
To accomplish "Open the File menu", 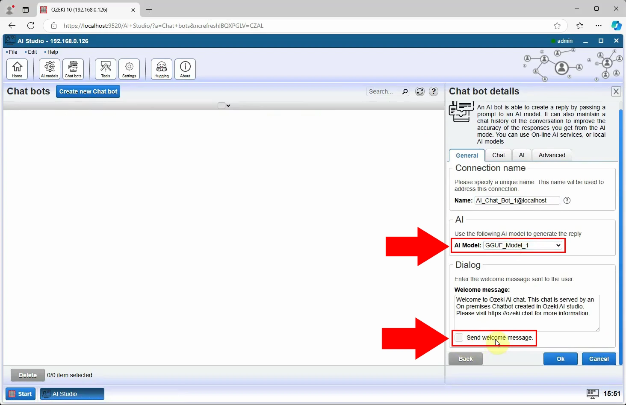I will (13, 52).
